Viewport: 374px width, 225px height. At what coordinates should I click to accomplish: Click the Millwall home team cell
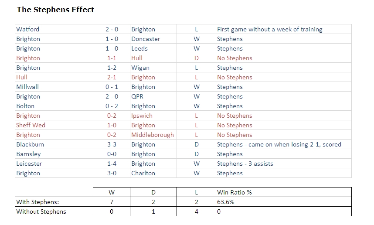(54, 87)
